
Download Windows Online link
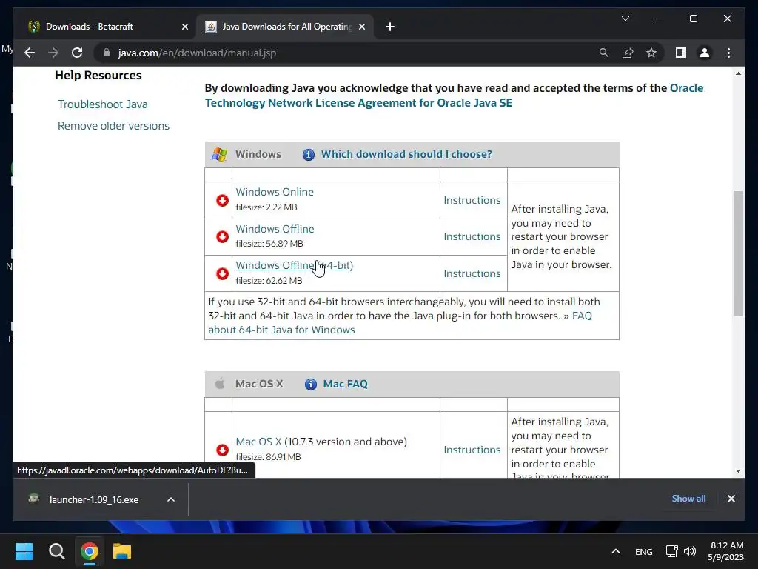[x=275, y=192]
